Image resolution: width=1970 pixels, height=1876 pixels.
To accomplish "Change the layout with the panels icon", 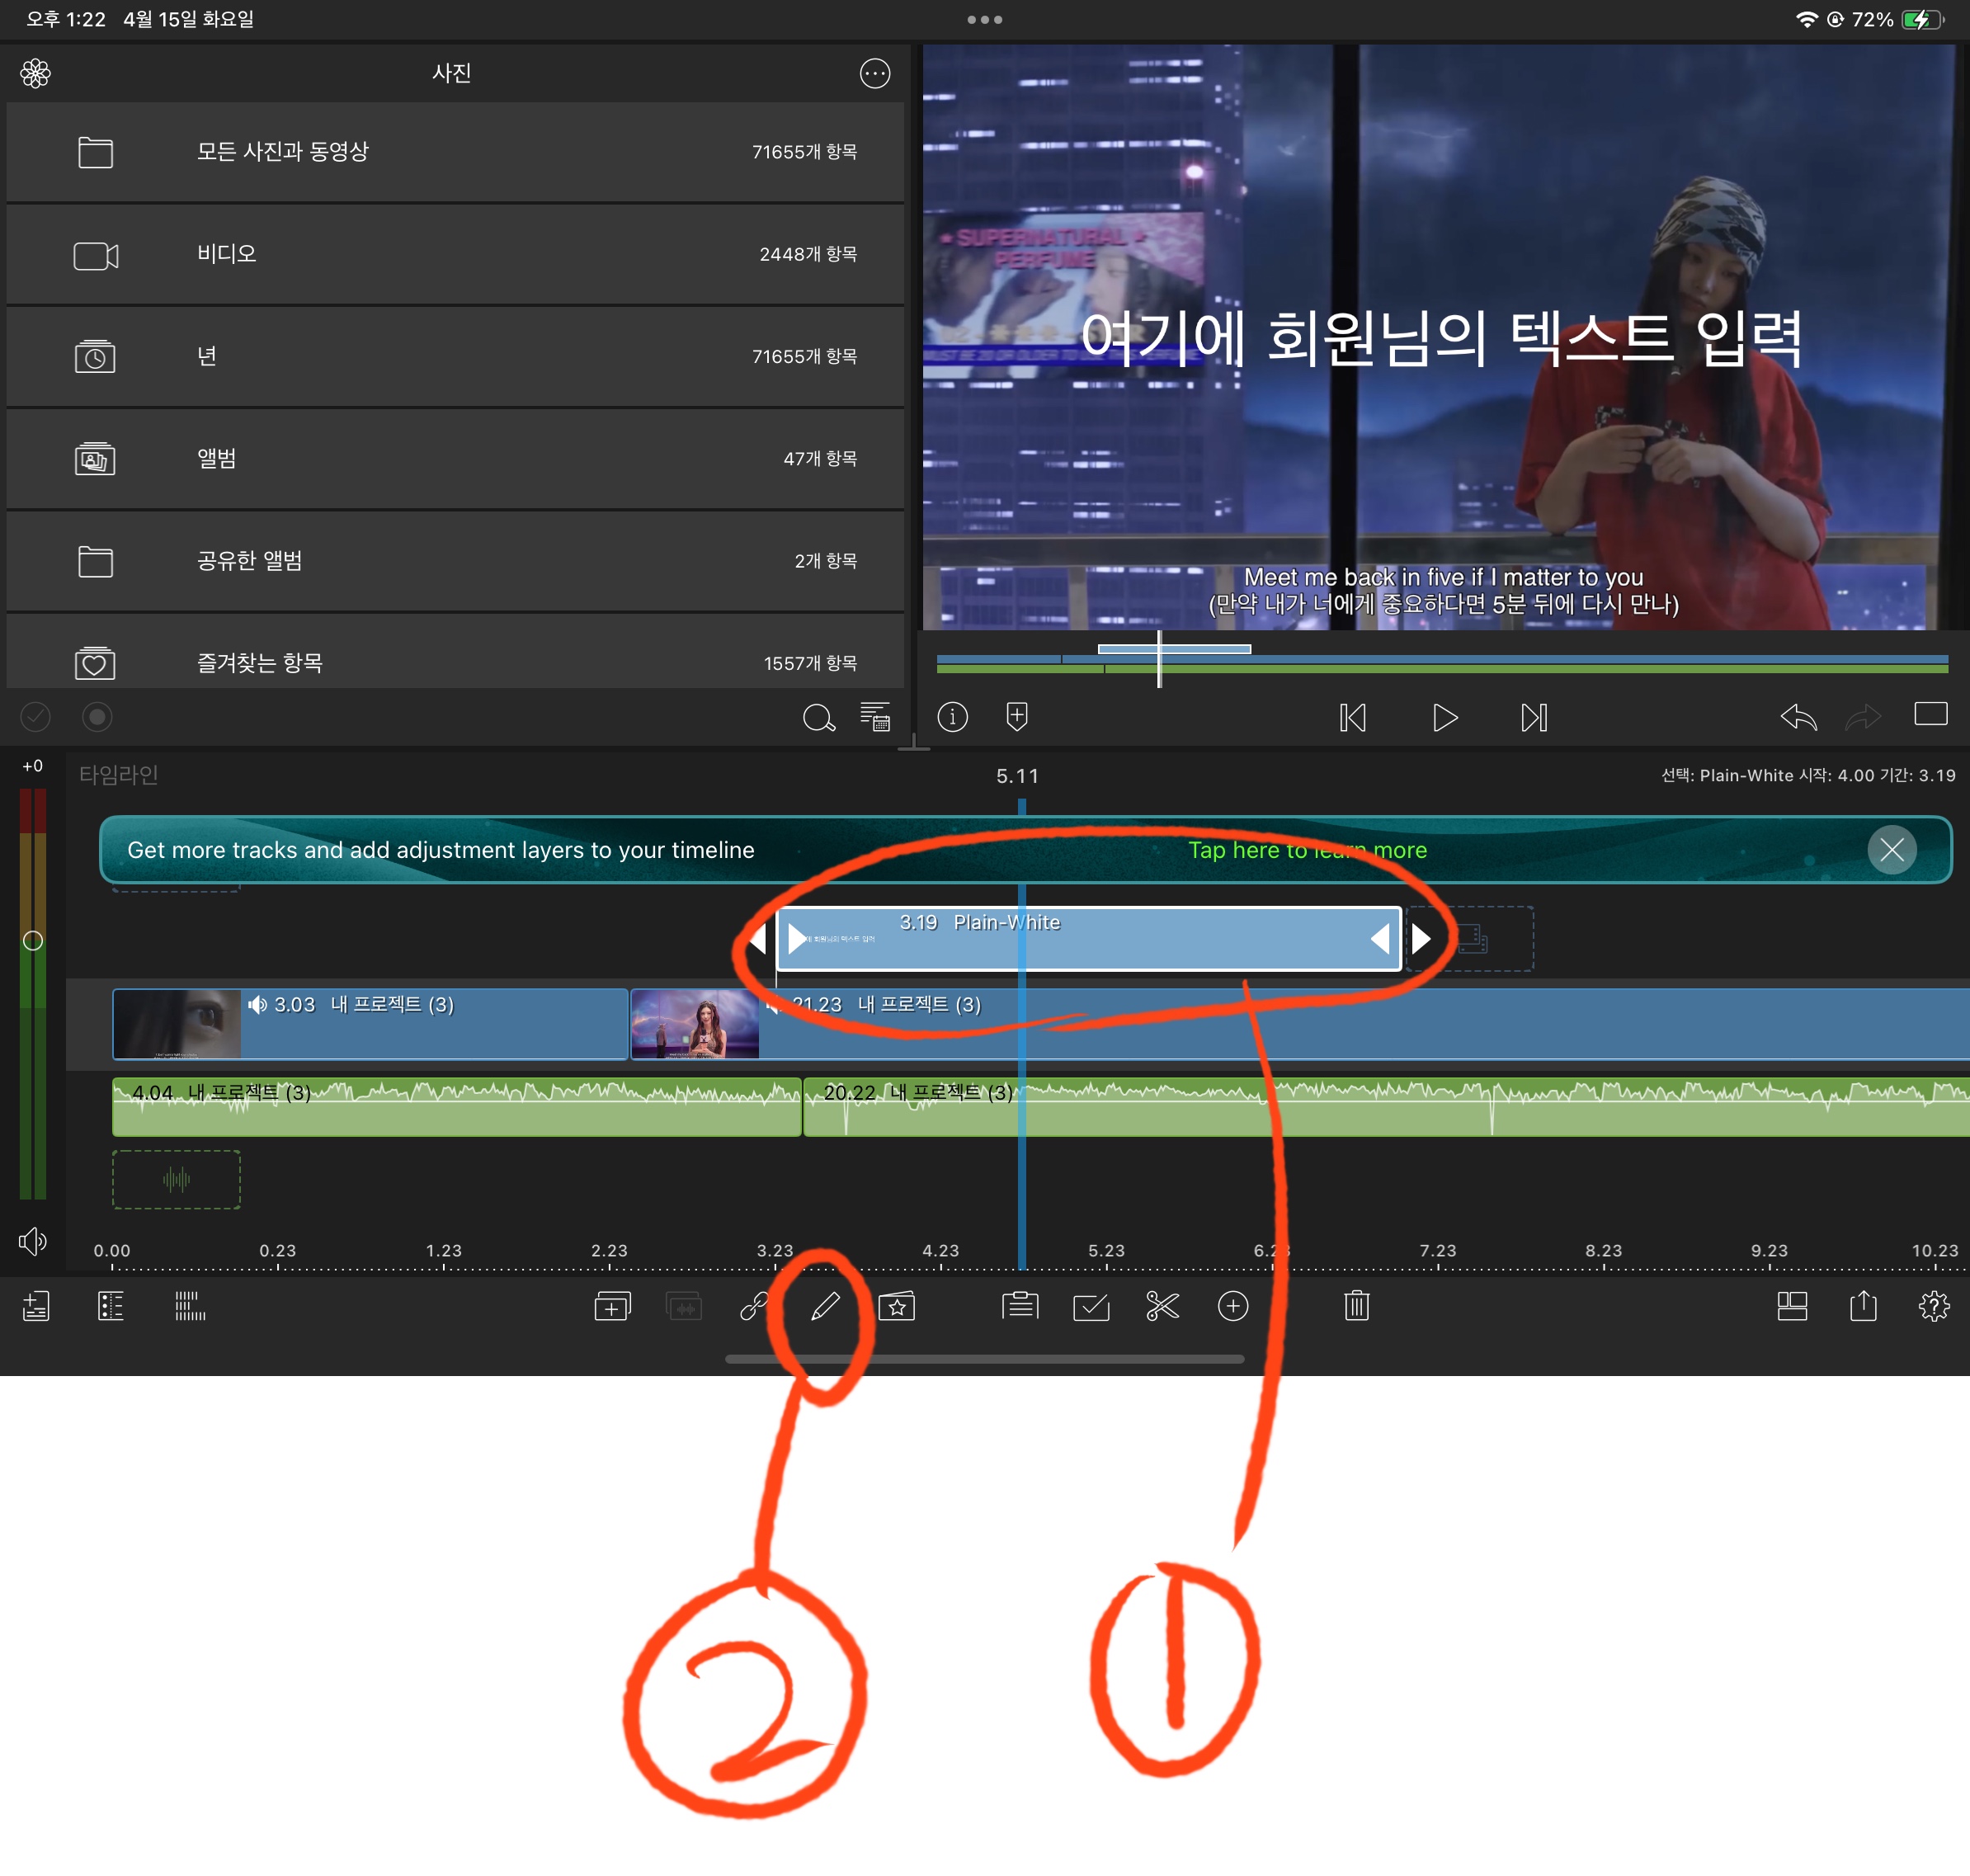I will 1792,1306.
